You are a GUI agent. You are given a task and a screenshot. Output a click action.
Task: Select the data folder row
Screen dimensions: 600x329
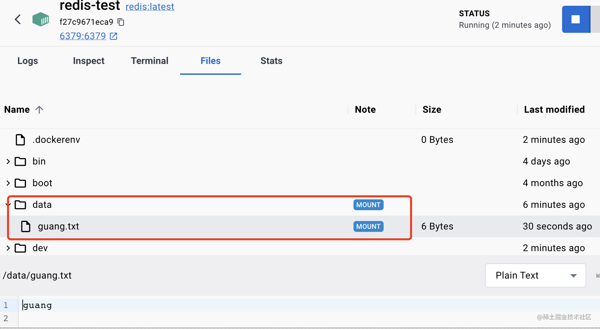pyautogui.click(x=42, y=205)
